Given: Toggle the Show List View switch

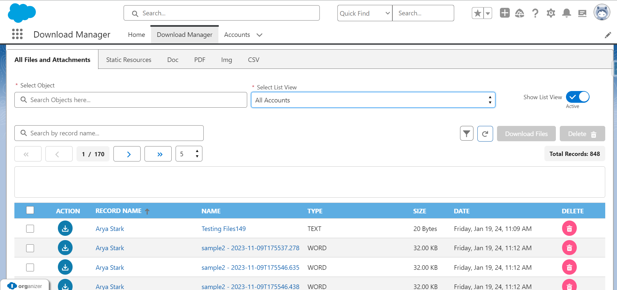Looking at the screenshot, I should click(x=577, y=97).
